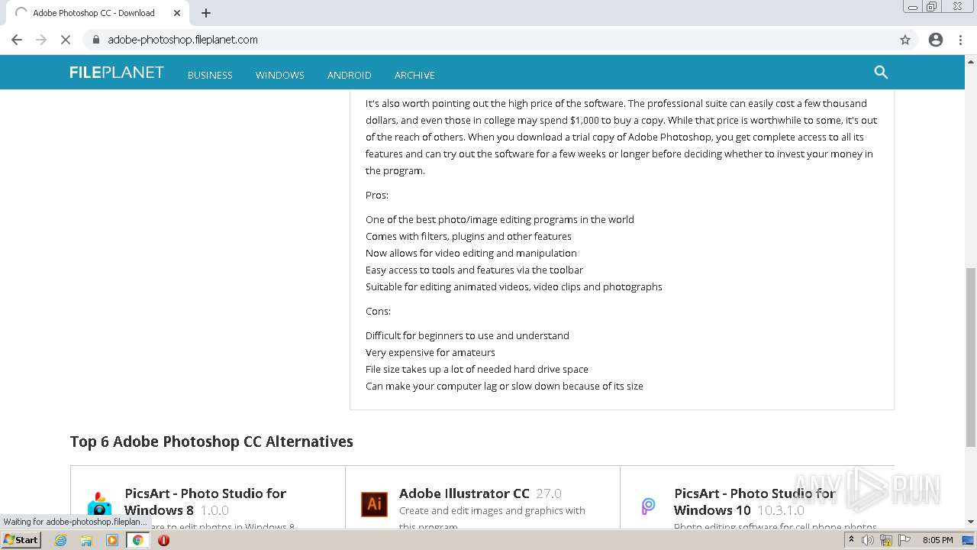Image resolution: width=977 pixels, height=550 pixels.
Task: Click 'Suitable for editing animated videos' line
Action: (x=514, y=286)
